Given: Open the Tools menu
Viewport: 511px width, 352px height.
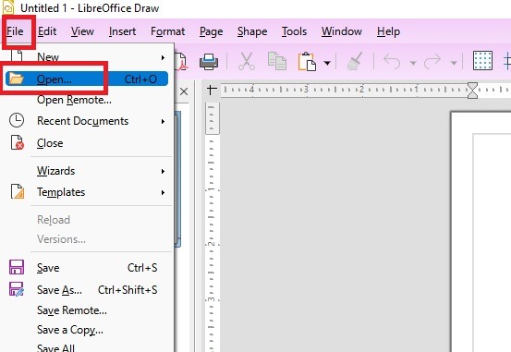Looking at the screenshot, I should (294, 31).
